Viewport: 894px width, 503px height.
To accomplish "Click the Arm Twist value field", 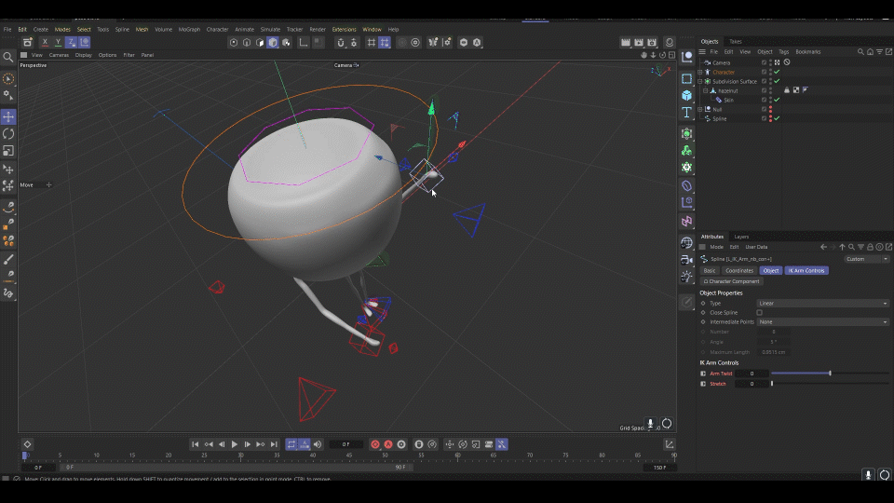I will click(752, 374).
